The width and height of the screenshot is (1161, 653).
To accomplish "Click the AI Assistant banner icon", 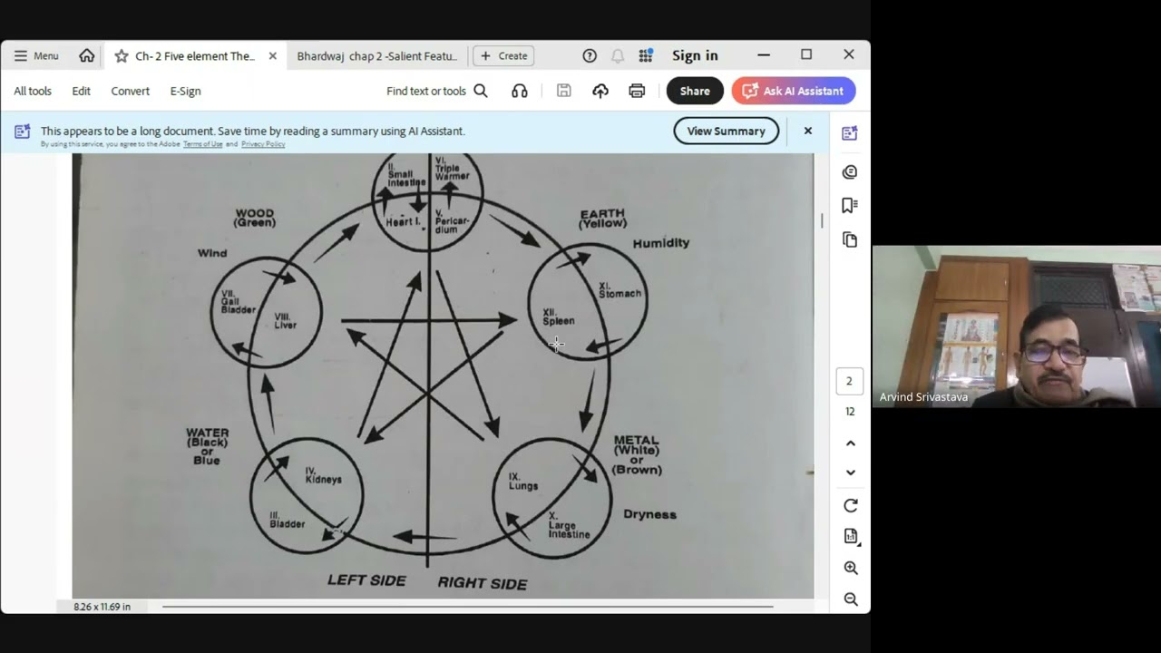I will [x=23, y=132].
